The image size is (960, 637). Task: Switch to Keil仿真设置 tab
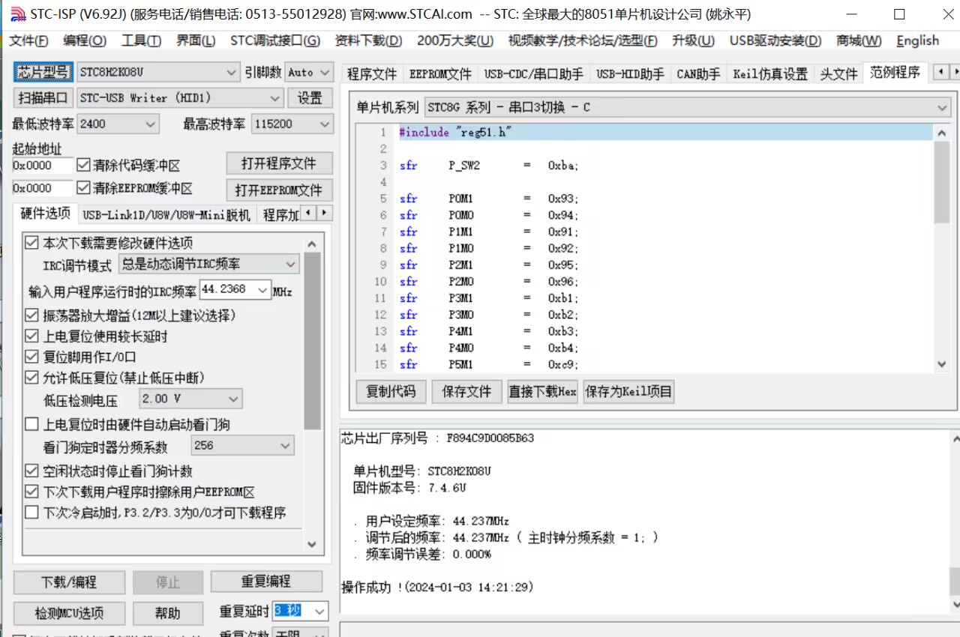[x=770, y=73]
